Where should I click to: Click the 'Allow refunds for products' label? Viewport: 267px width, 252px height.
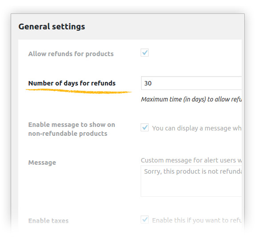pyautogui.click(x=71, y=54)
